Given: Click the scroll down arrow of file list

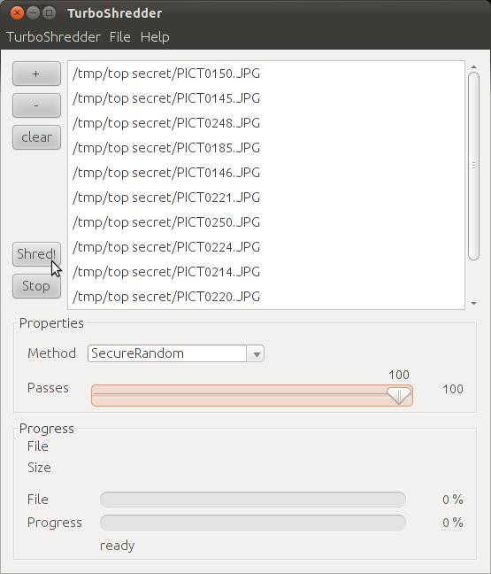Looking at the screenshot, I should (x=474, y=303).
